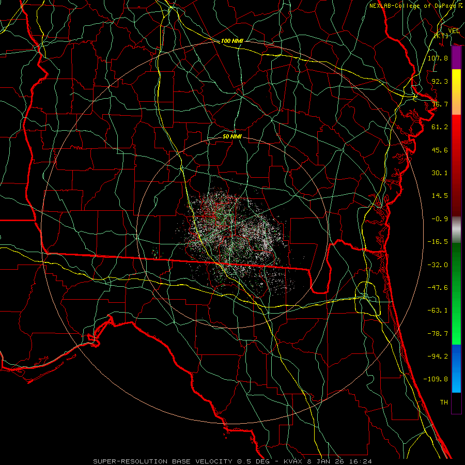This screenshot has width=465, height=465.
Task: Click the -94.2 velocity legend value
Action: (438, 357)
